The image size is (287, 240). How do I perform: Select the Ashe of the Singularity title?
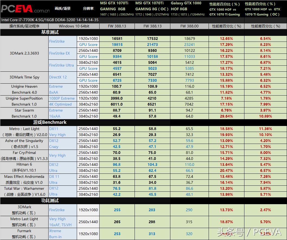coord(24,141)
